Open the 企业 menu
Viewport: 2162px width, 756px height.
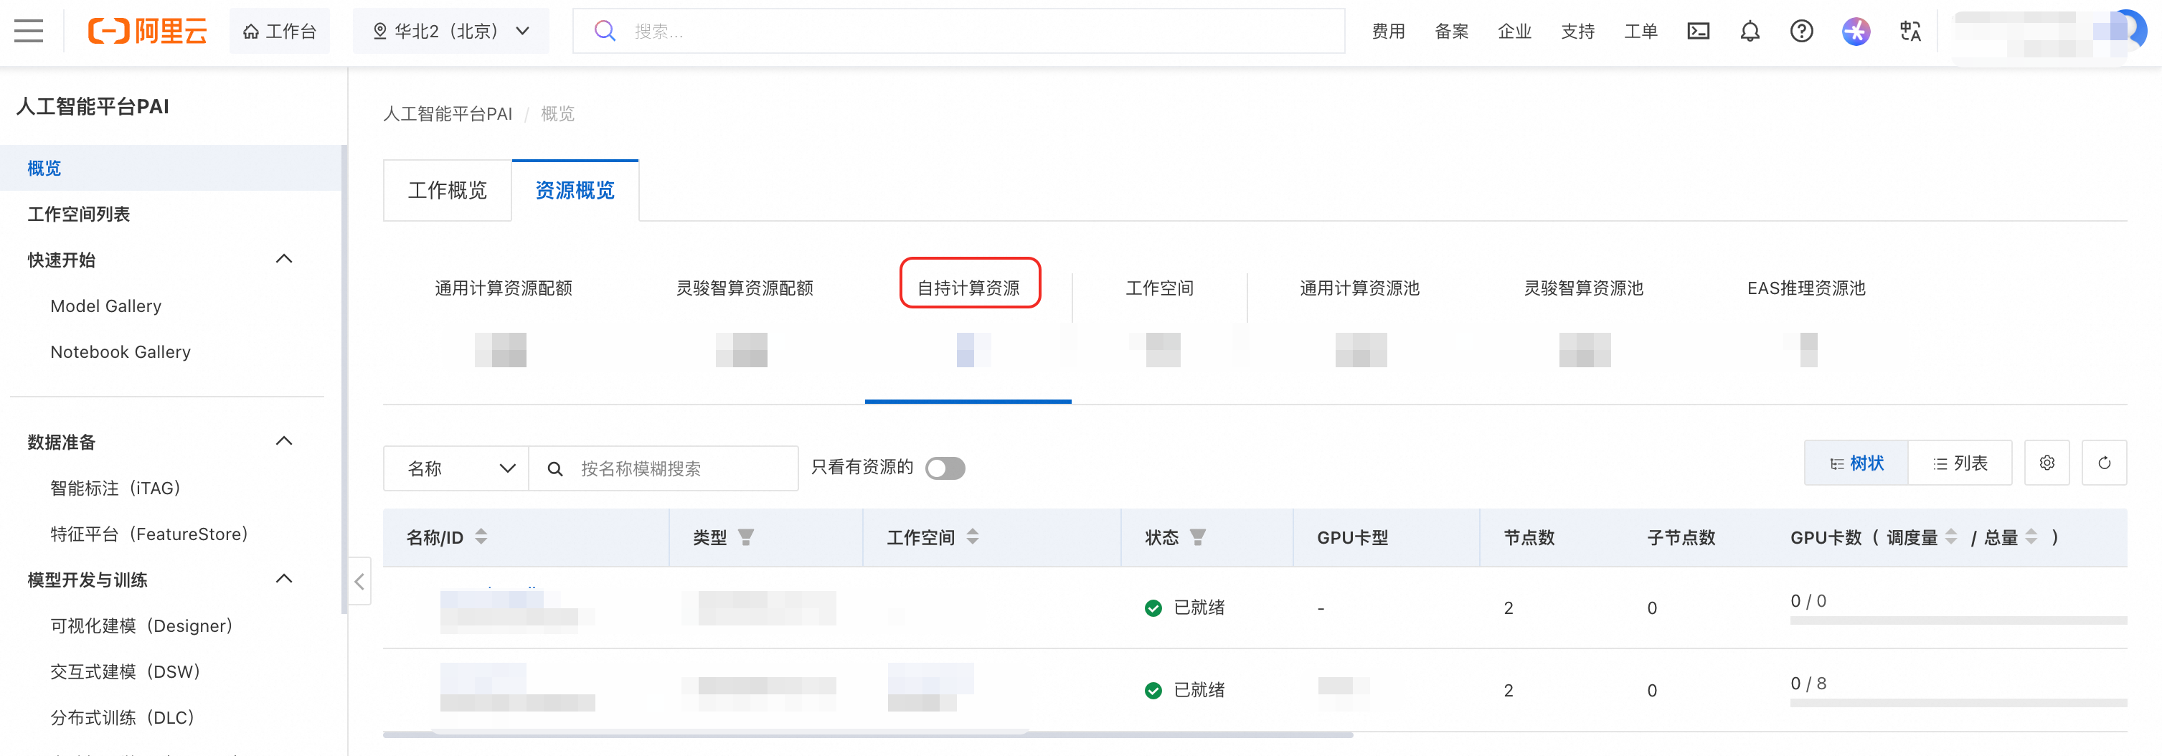click(x=1514, y=31)
